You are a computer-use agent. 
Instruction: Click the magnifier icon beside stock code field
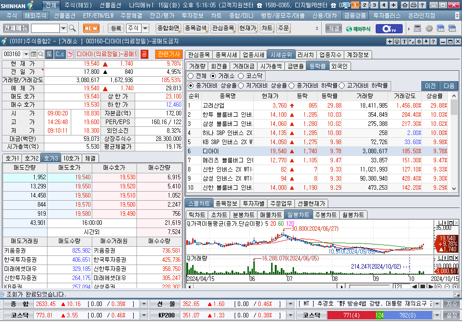click(41, 54)
